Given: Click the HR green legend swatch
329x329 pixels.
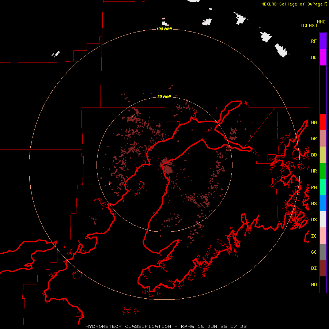Looking at the screenshot, I should 323,171.
